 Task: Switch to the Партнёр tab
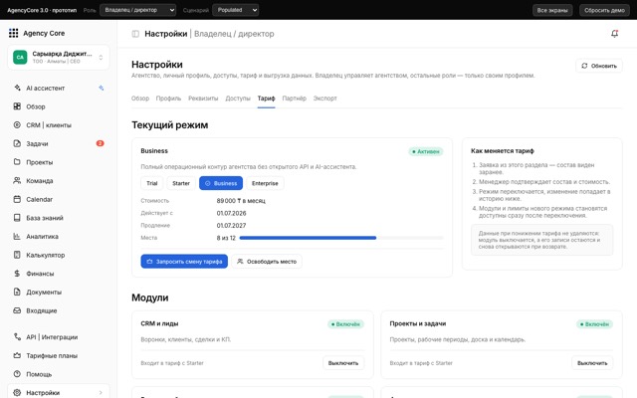(x=295, y=99)
